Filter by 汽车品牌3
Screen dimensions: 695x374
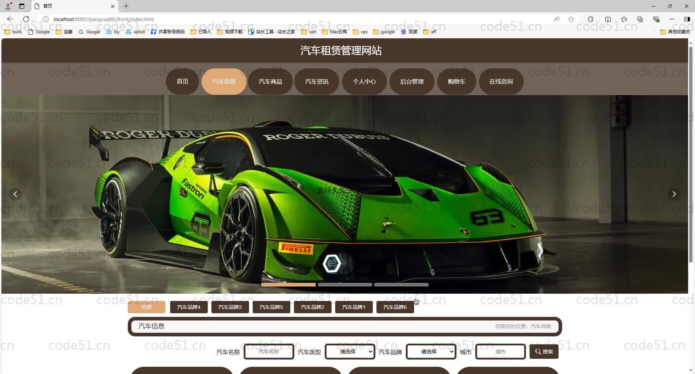[x=230, y=307]
